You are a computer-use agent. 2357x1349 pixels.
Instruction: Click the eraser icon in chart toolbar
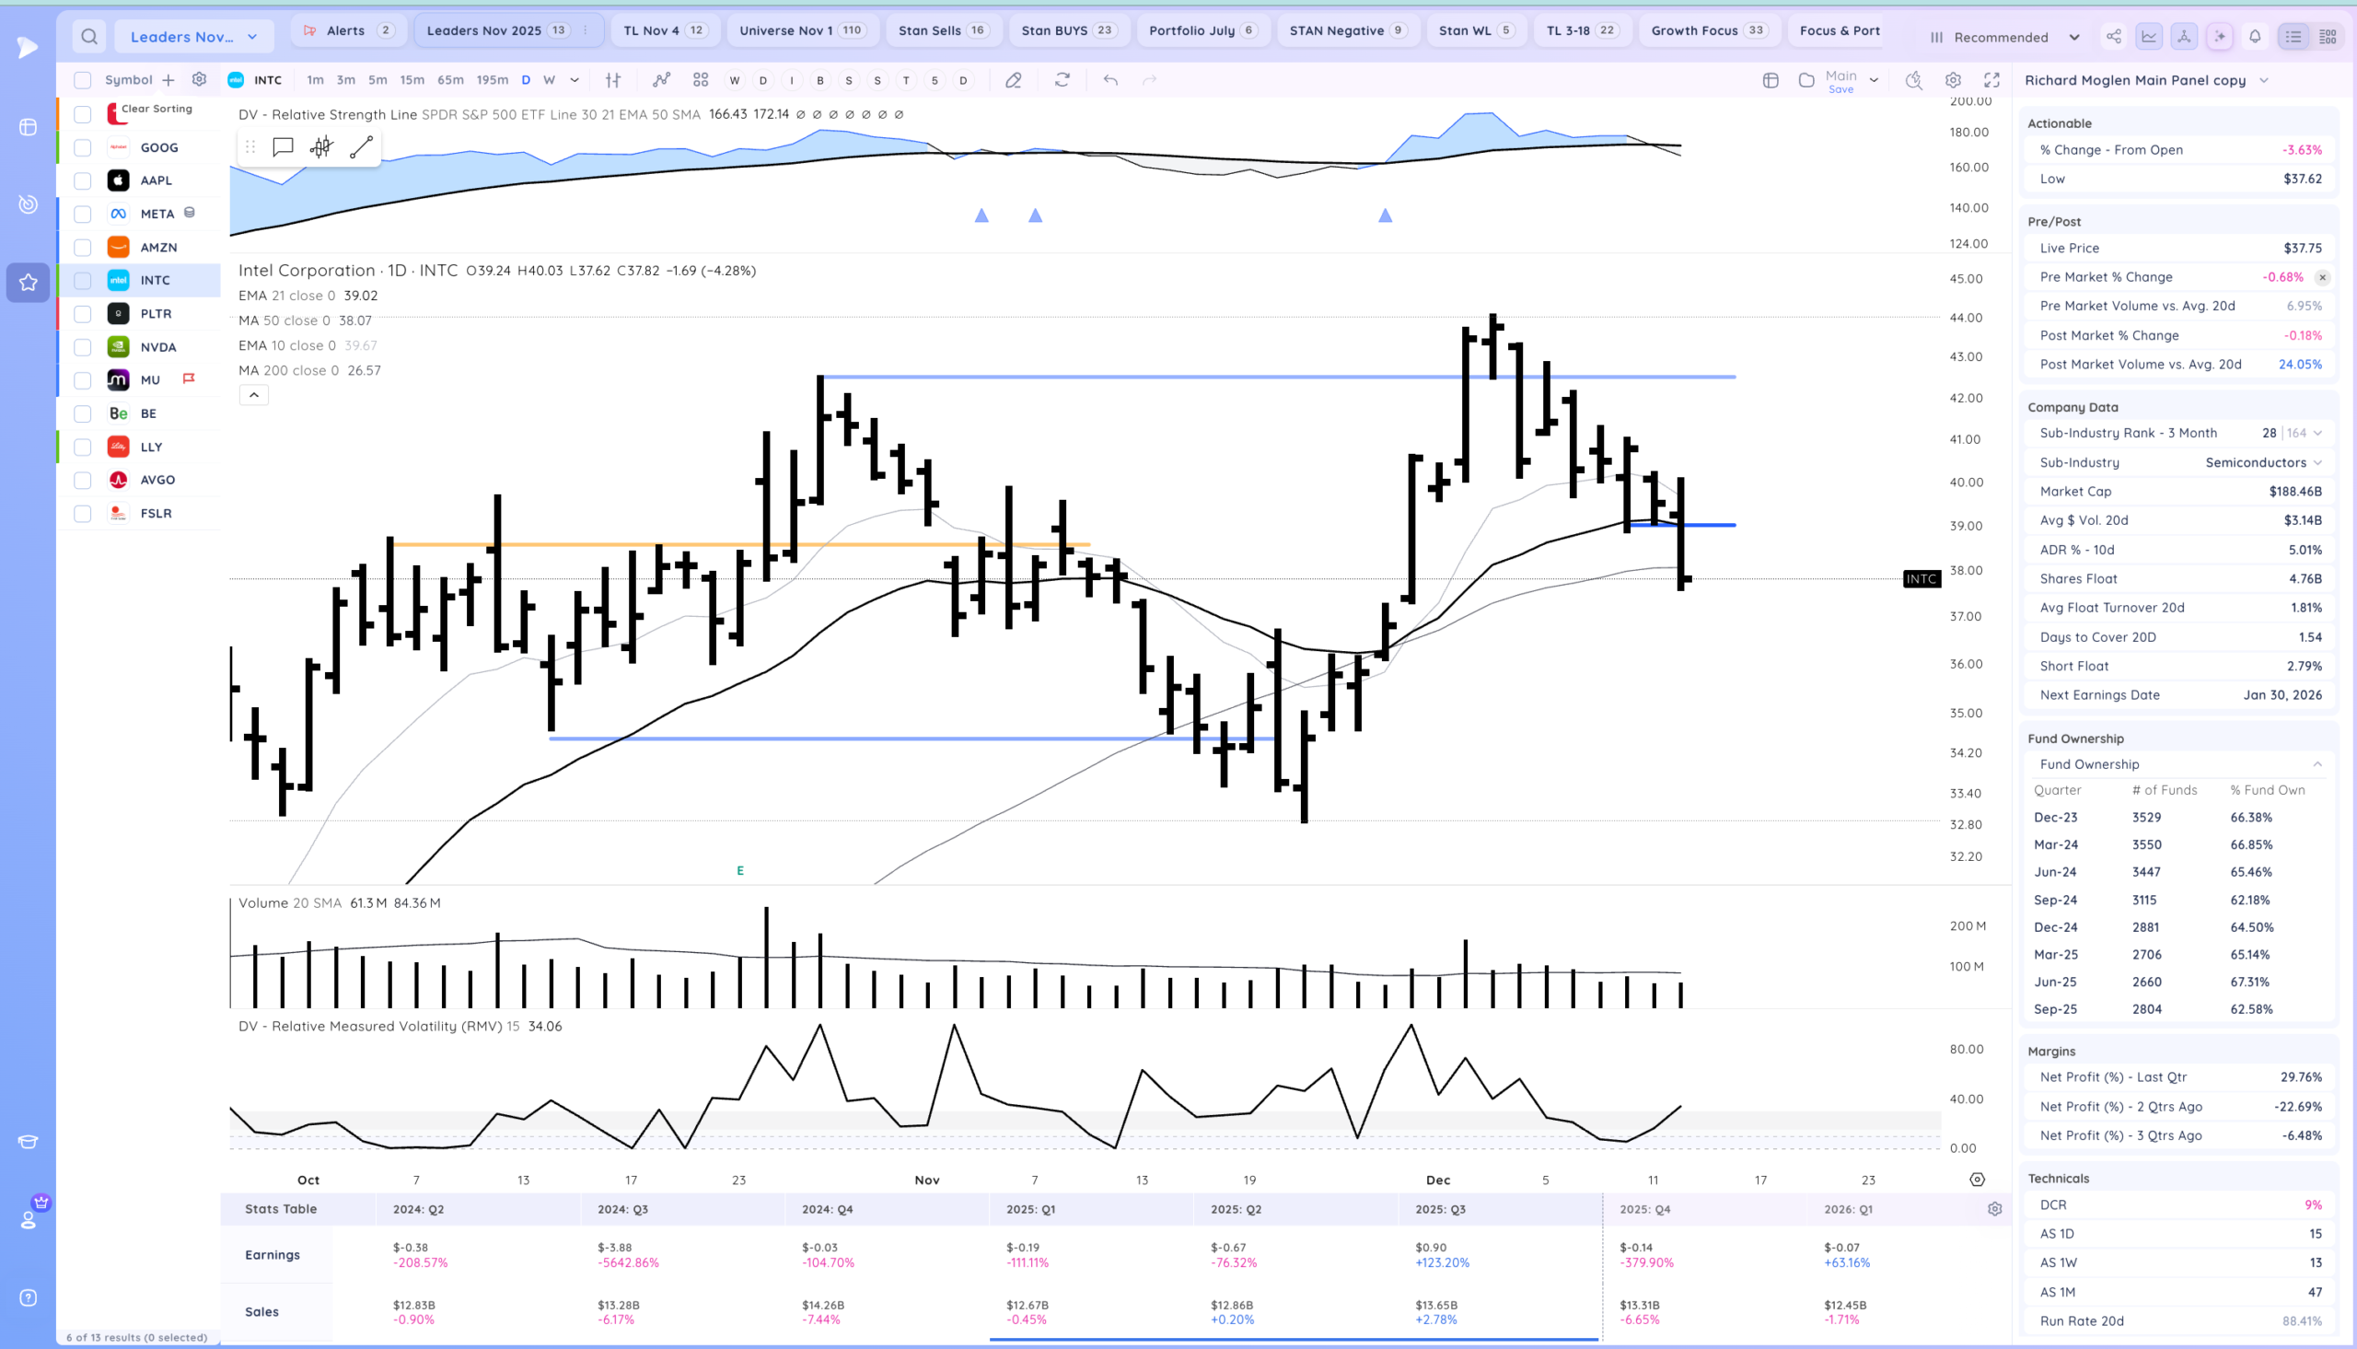point(1013,81)
